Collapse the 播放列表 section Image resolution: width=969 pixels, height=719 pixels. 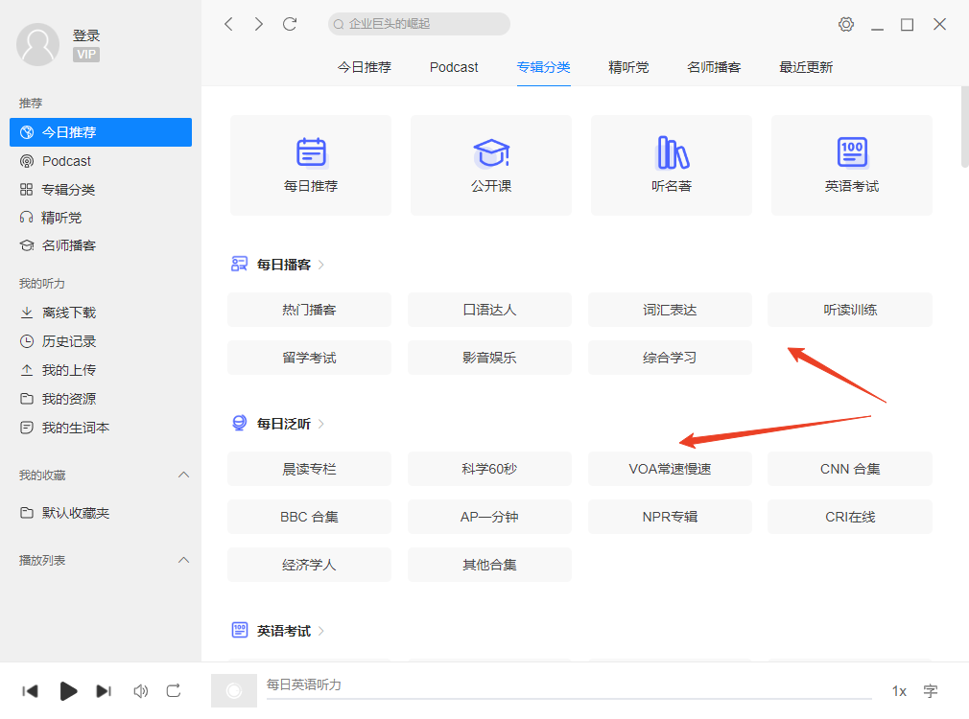point(183,560)
